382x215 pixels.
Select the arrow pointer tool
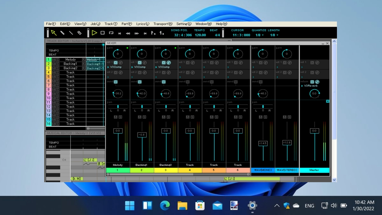tap(54, 33)
